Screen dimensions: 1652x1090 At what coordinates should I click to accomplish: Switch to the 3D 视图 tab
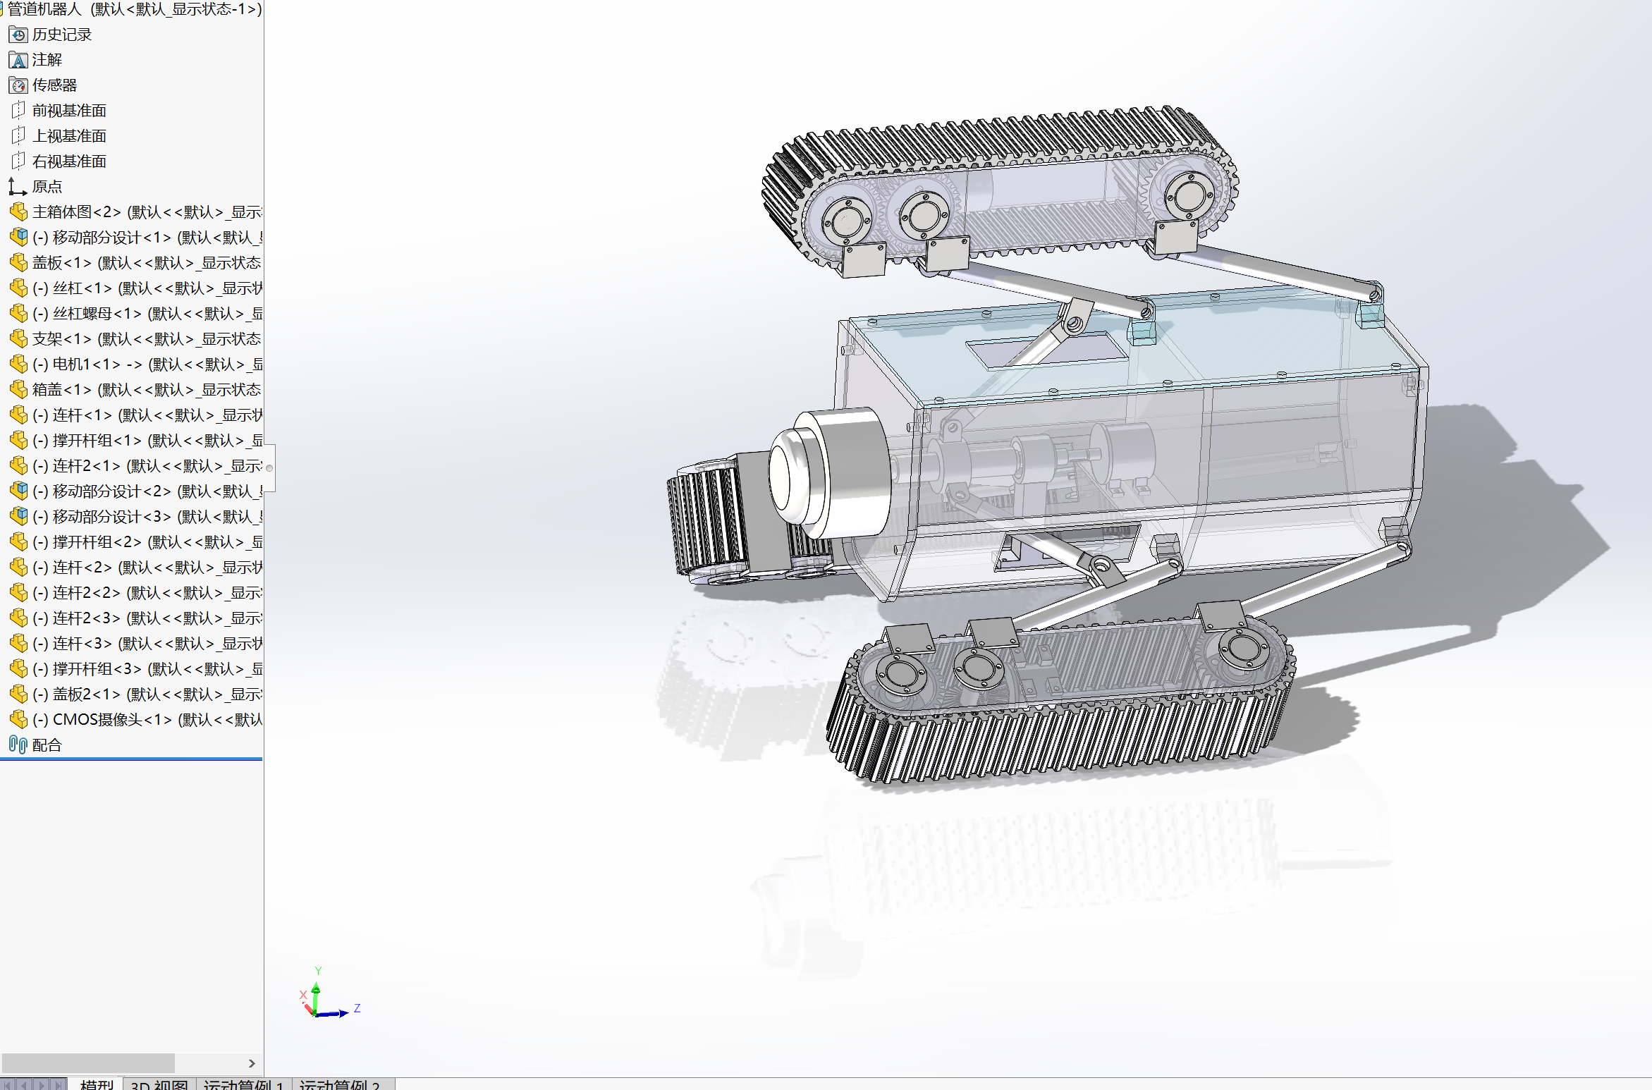click(159, 1084)
